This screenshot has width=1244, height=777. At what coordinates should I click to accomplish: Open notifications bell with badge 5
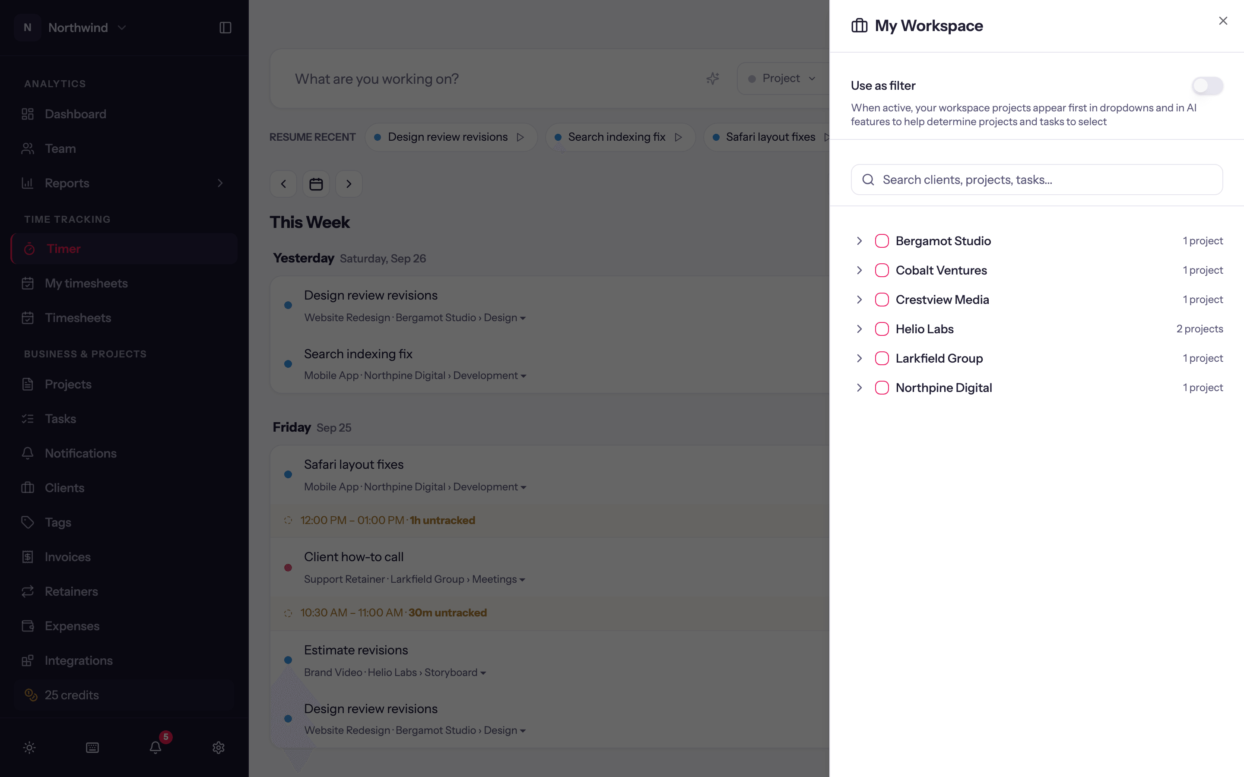point(156,747)
